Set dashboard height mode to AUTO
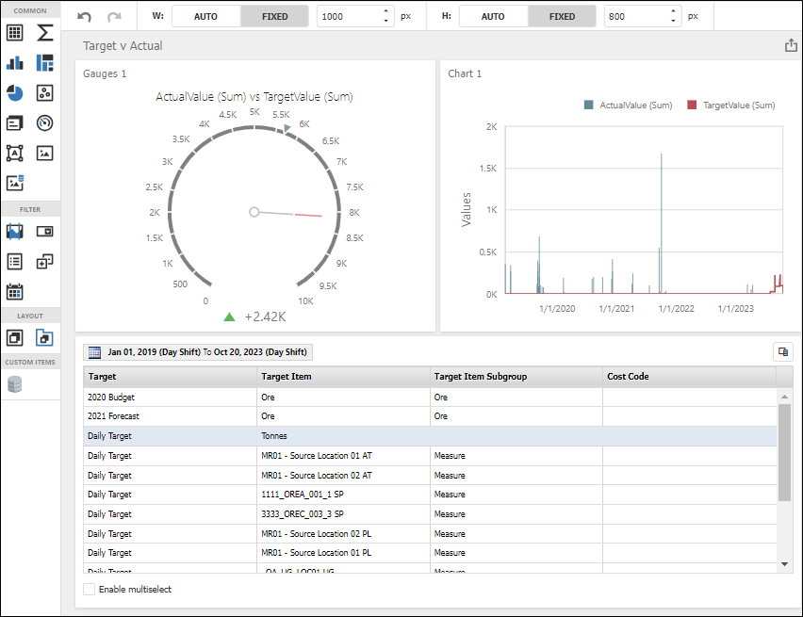This screenshot has height=617, width=803. point(493,16)
